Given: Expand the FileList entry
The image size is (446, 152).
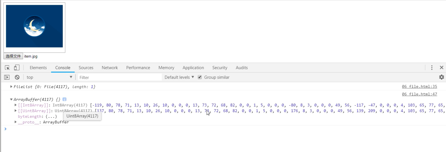Looking at the screenshot, I should 11,87.
